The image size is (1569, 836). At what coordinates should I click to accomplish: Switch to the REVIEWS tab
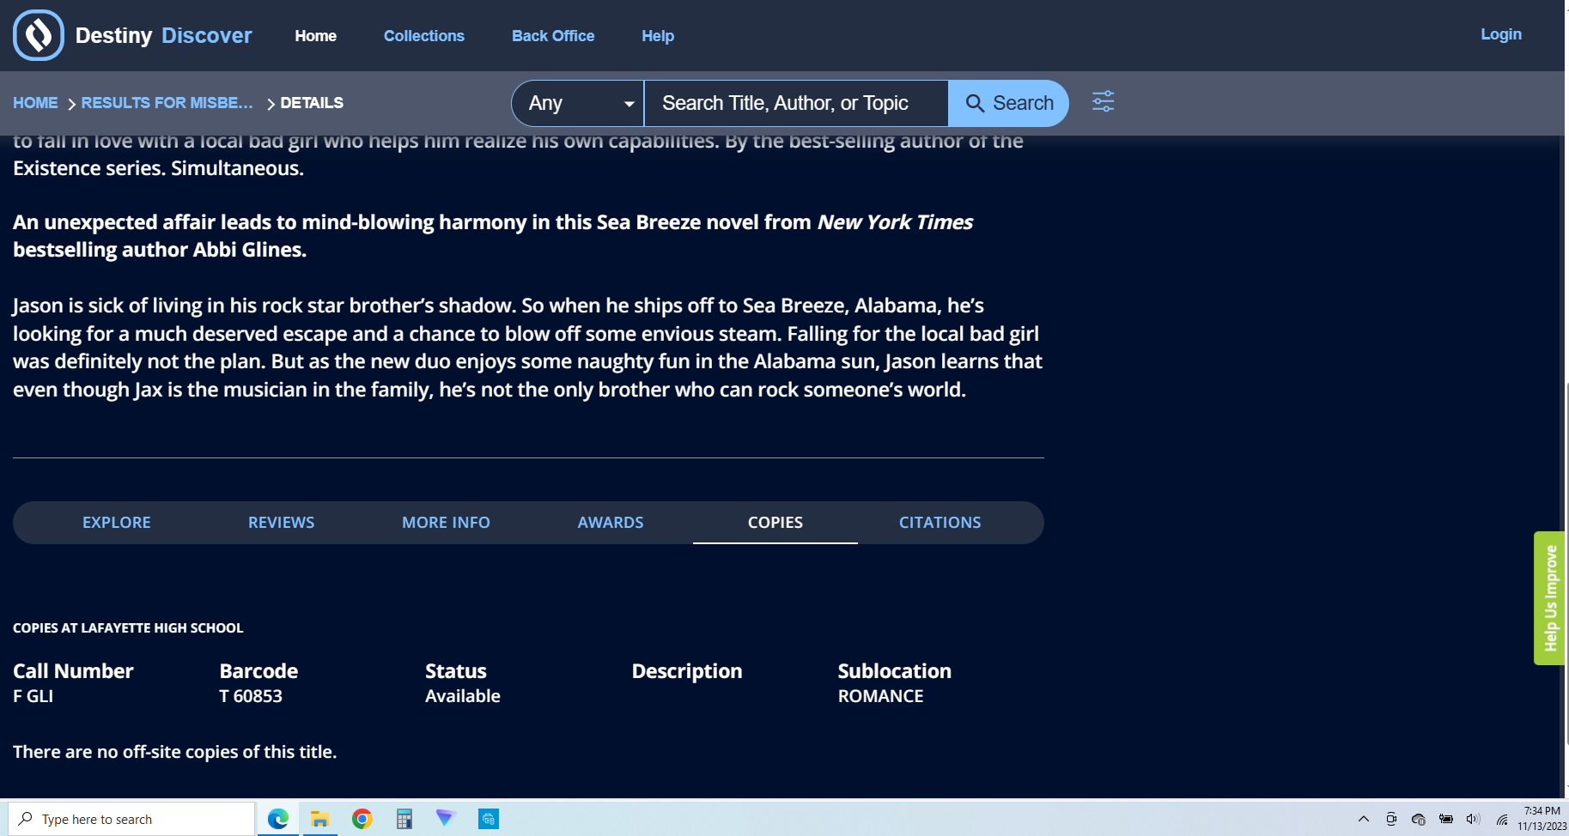282,523
